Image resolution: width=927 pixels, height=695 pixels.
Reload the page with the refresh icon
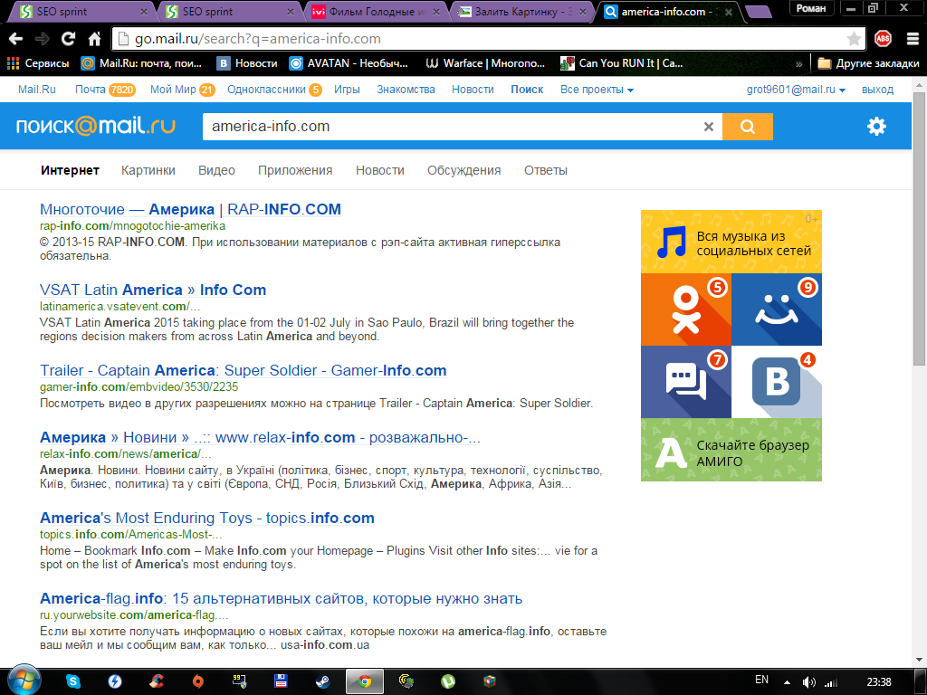coord(69,39)
